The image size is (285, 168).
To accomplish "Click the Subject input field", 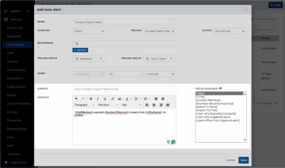I will click(124, 89).
